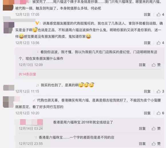The image size is (166, 148).
Task: Reply to the 17:05 comment
Action: 147,15
